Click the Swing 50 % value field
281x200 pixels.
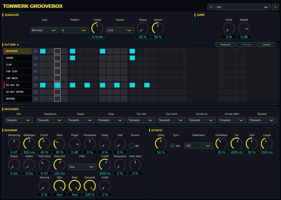tap(143, 37)
